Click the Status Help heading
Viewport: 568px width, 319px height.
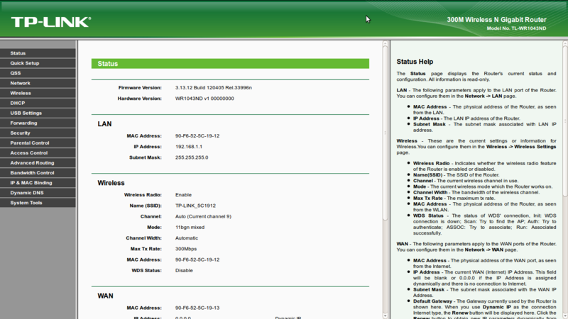point(415,62)
